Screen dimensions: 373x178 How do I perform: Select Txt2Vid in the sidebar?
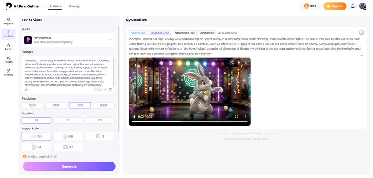point(8,34)
